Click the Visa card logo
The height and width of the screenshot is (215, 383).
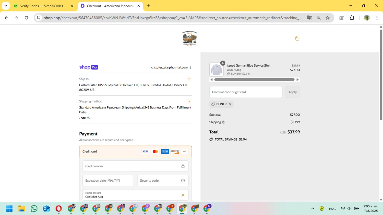click(x=146, y=151)
